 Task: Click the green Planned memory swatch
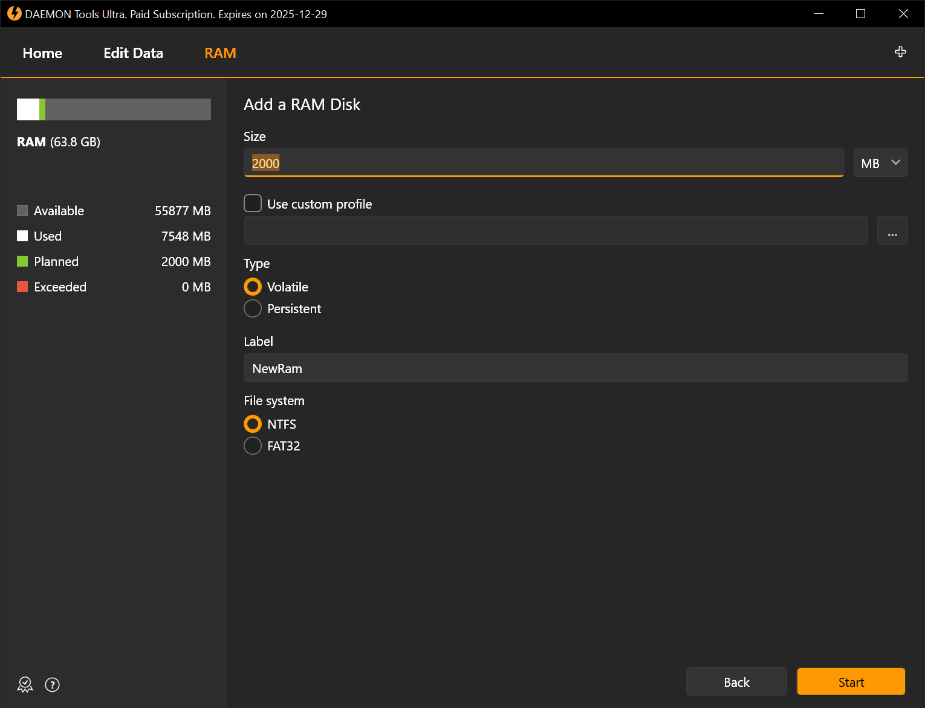click(22, 261)
